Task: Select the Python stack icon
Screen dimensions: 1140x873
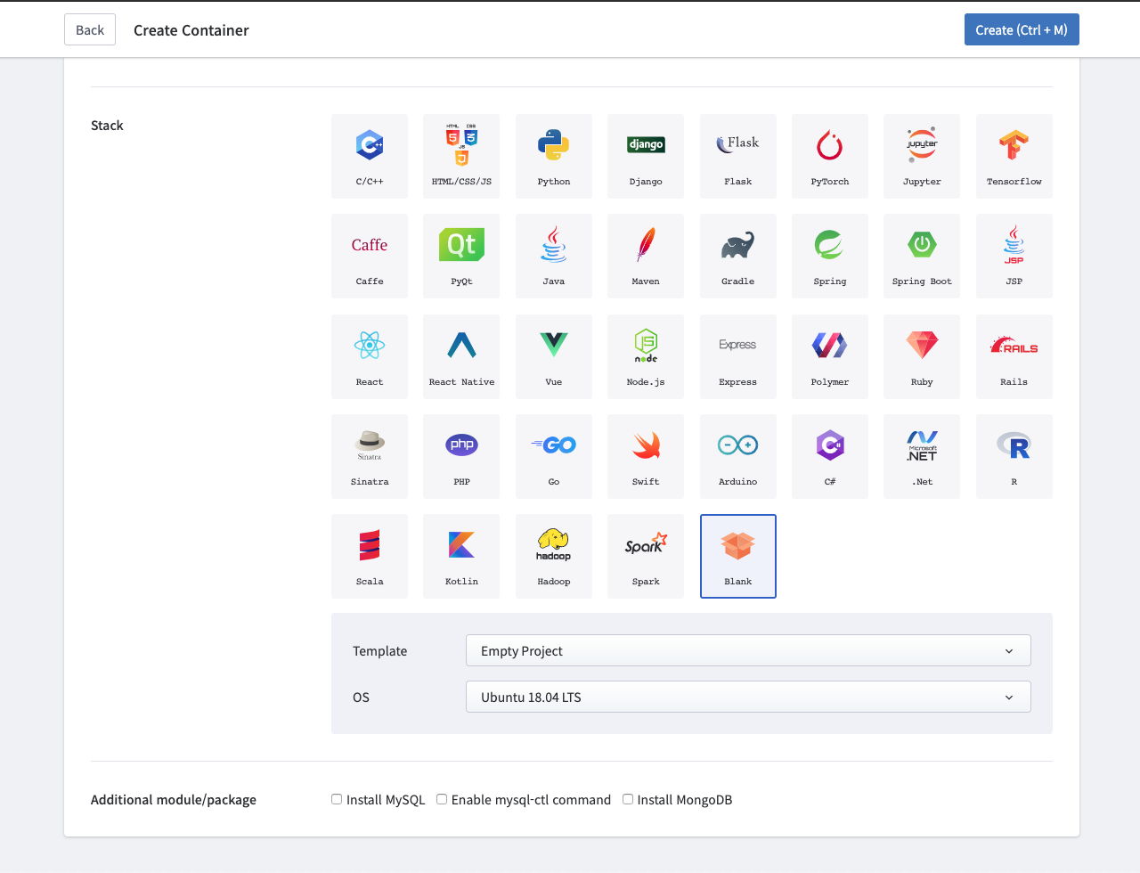Action: tap(553, 156)
